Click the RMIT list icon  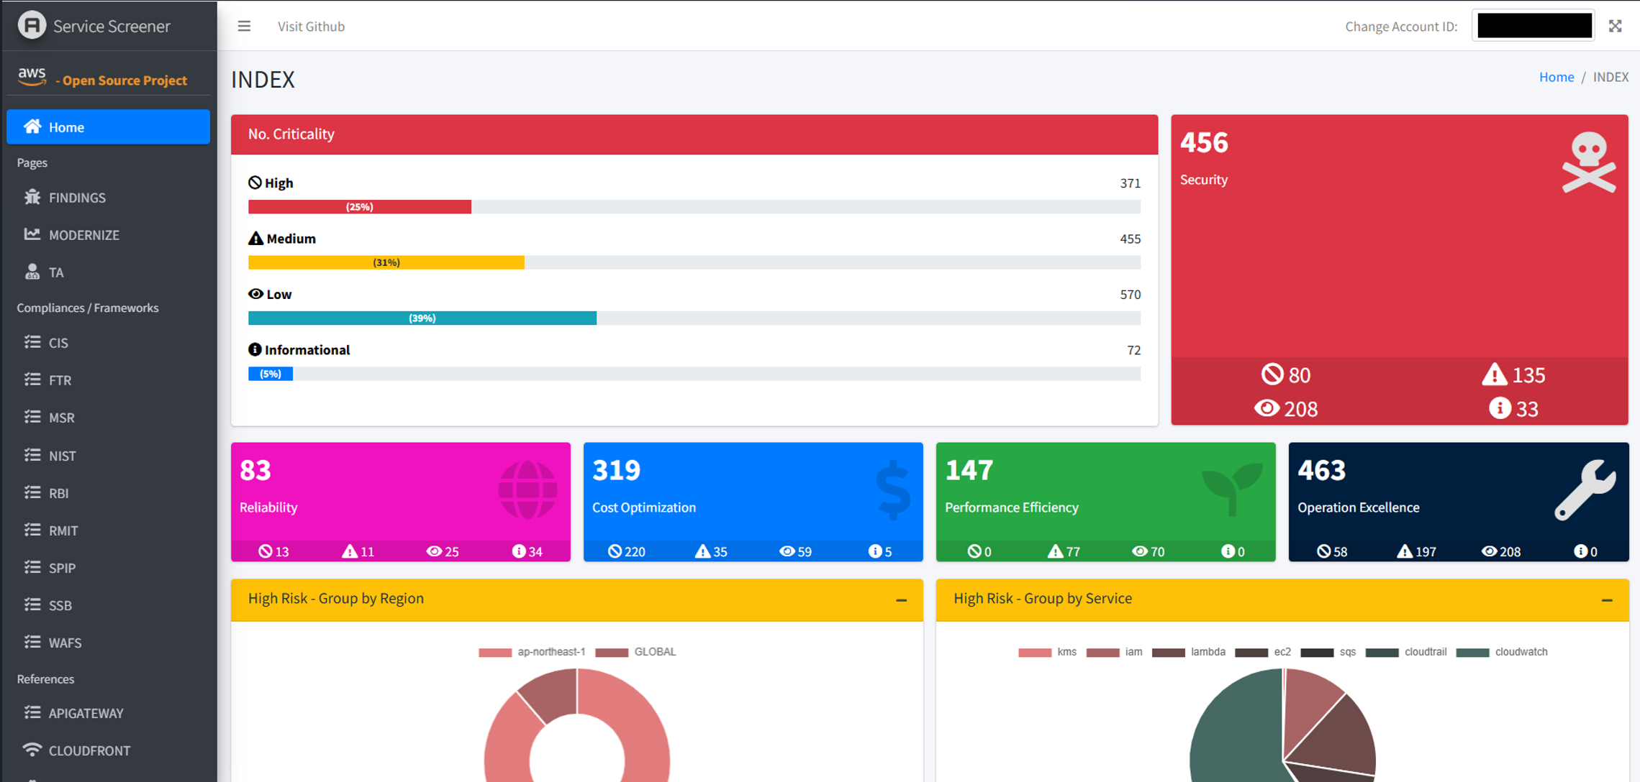(x=32, y=530)
